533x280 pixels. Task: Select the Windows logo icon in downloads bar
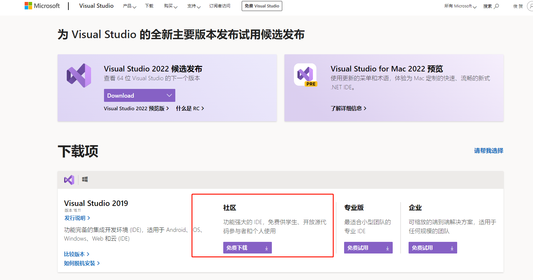point(85,179)
